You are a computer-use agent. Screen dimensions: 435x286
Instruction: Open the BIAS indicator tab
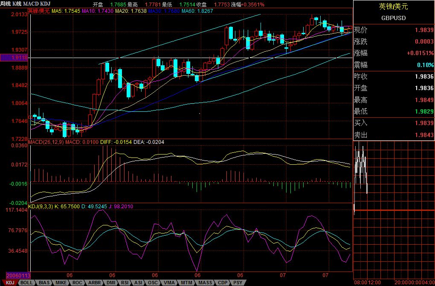click(x=44, y=283)
